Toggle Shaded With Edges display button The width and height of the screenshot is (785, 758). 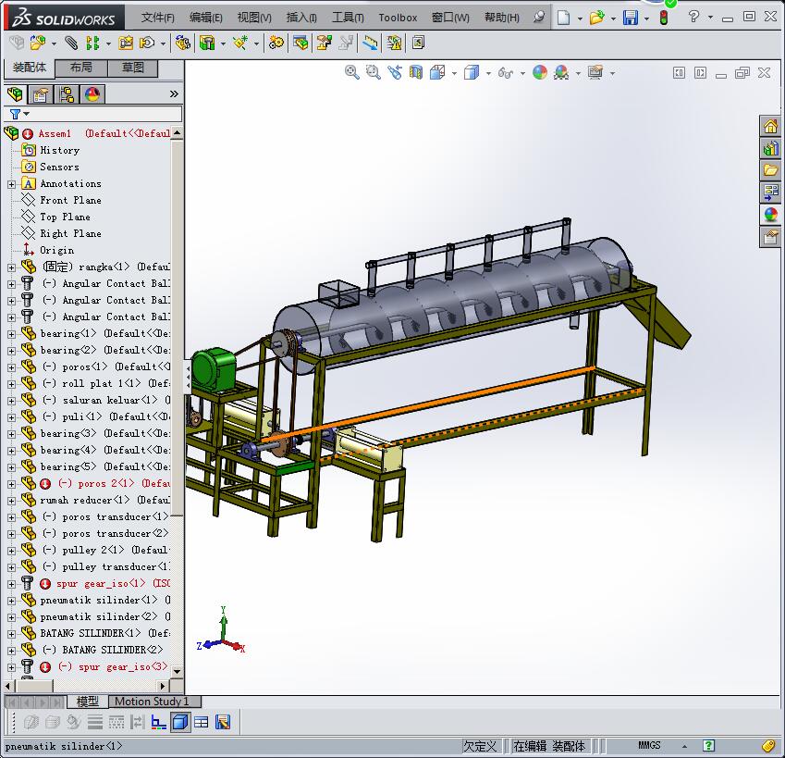180,723
